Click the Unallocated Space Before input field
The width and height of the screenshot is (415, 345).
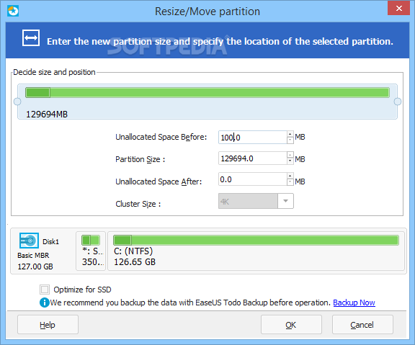pyautogui.click(x=253, y=138)
